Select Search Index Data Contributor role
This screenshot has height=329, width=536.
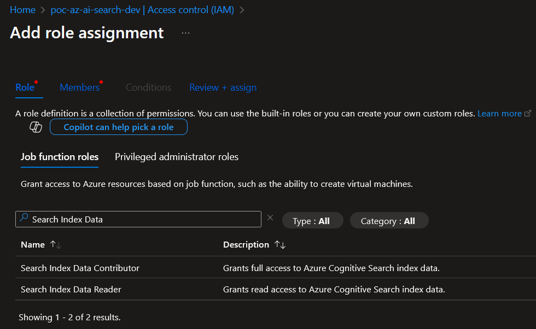click(80, 268)
